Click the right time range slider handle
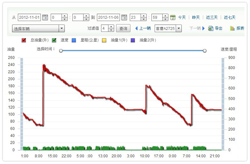The width and height of the screenshot is (250, 164). [205, 51]
